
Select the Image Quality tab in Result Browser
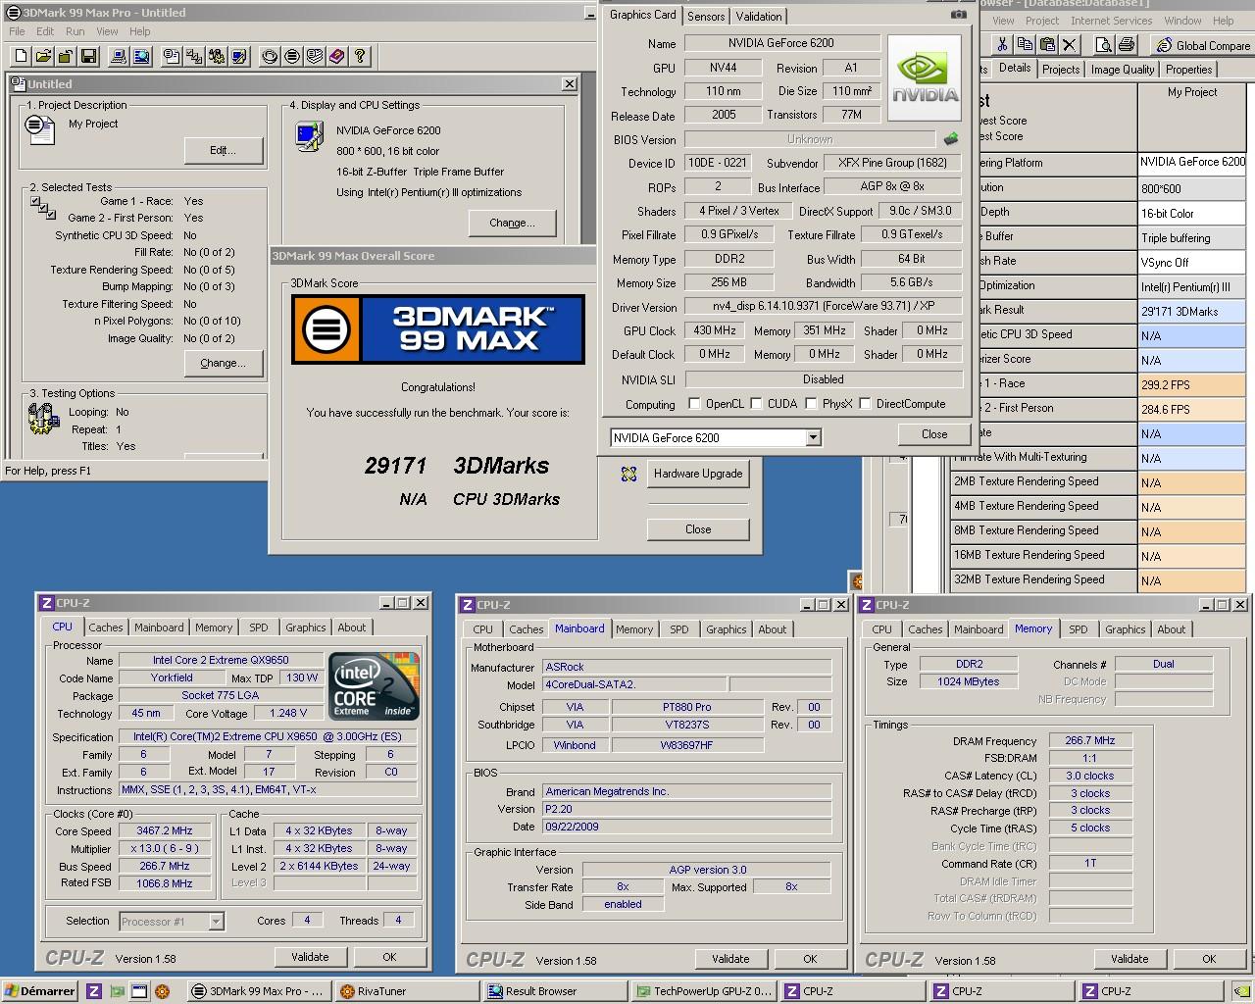click(1123, 70)
